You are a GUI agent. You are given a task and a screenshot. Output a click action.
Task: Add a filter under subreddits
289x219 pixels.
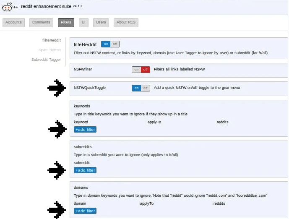click(x=85, y=170)
